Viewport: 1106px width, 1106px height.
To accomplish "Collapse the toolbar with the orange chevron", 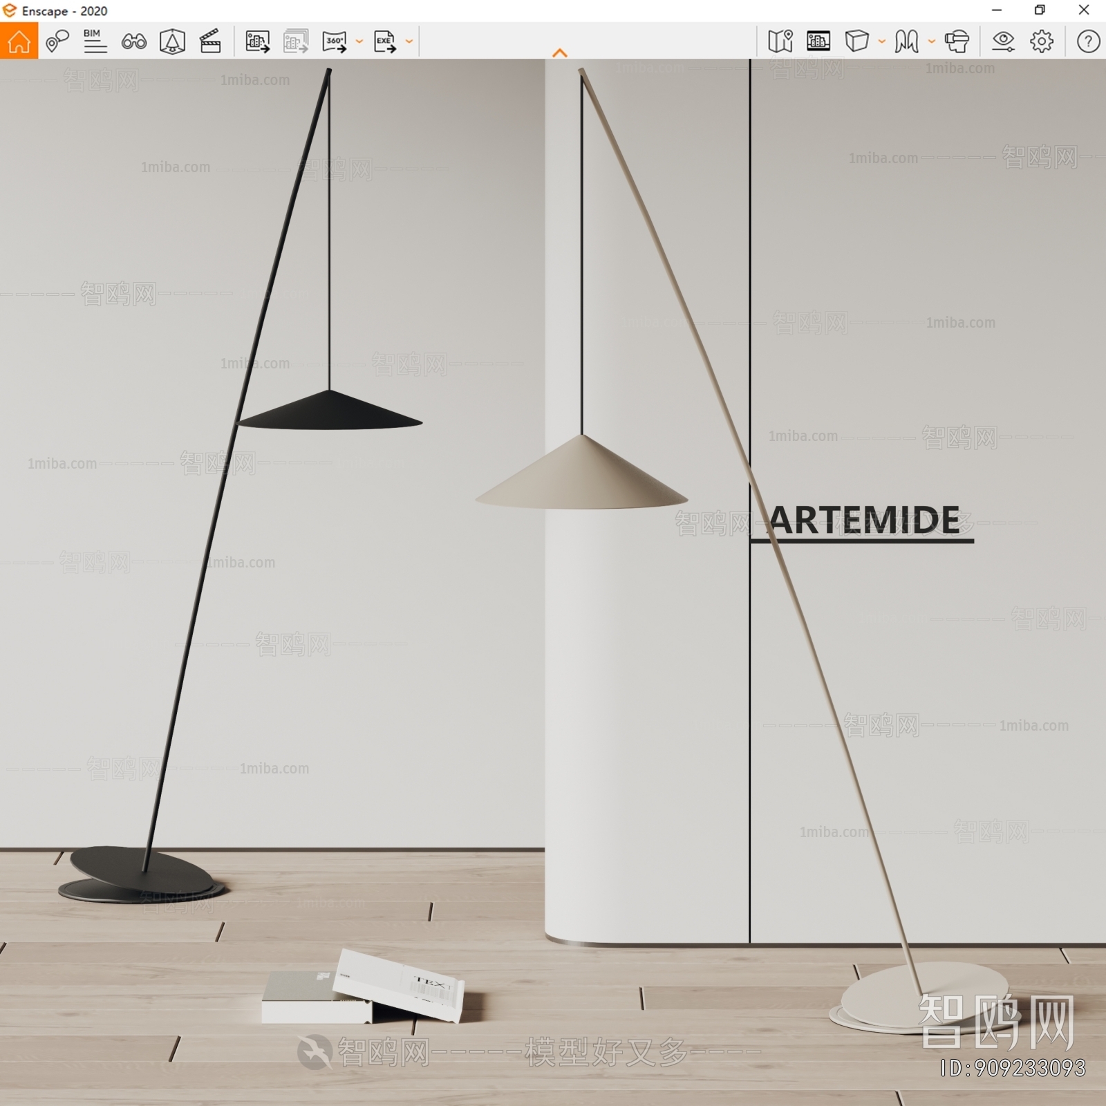I will (560, 53).
